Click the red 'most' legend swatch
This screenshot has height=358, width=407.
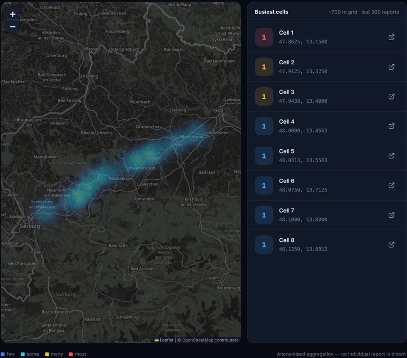pyautogui.click(x=71, y=354)
